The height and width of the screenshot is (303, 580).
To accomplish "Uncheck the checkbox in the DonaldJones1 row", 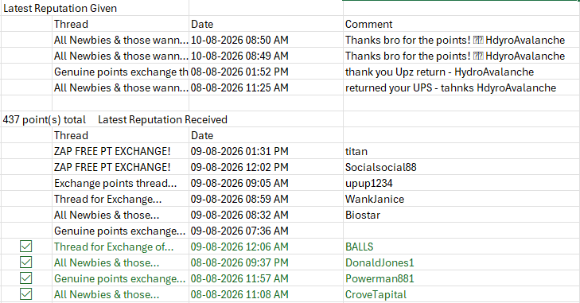I will tap(26, 262).
